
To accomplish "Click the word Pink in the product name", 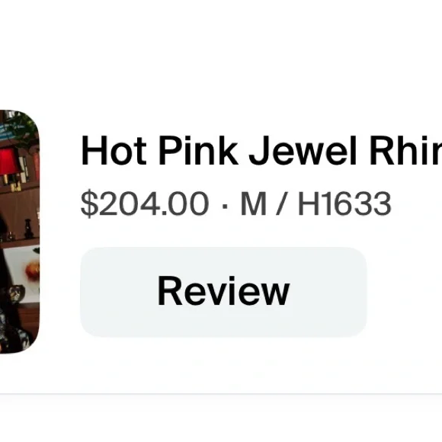I will coord(198,151).
